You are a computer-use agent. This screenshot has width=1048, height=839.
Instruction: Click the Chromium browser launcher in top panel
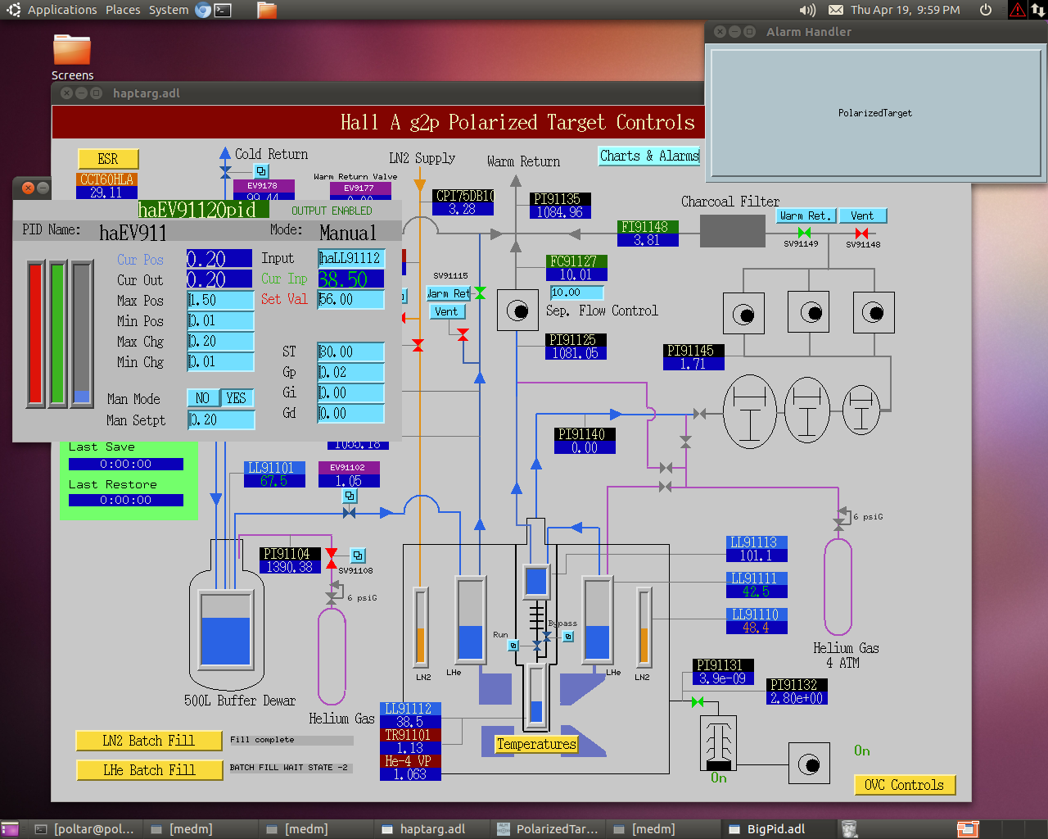coord(203,10)
